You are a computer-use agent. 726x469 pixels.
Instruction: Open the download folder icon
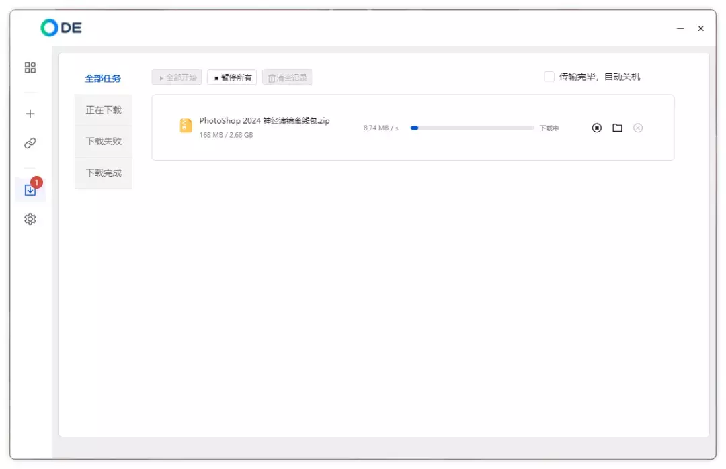point(617,128)
